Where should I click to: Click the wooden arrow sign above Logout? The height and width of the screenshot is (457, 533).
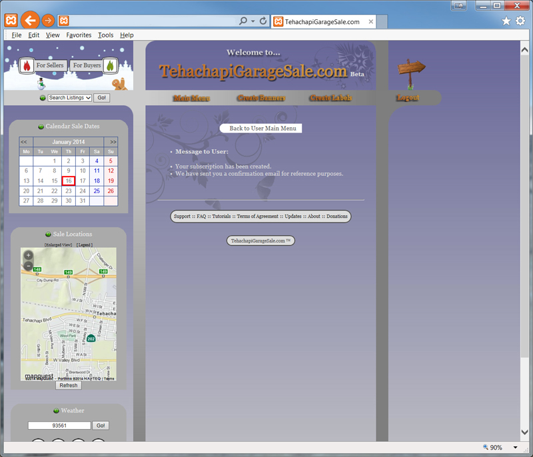[x=411, y=73]
